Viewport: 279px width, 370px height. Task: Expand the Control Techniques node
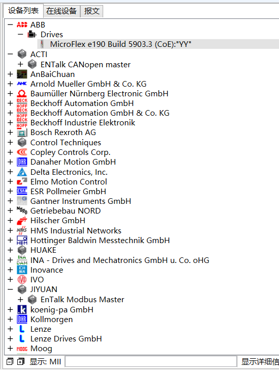(x=10, y=142)
